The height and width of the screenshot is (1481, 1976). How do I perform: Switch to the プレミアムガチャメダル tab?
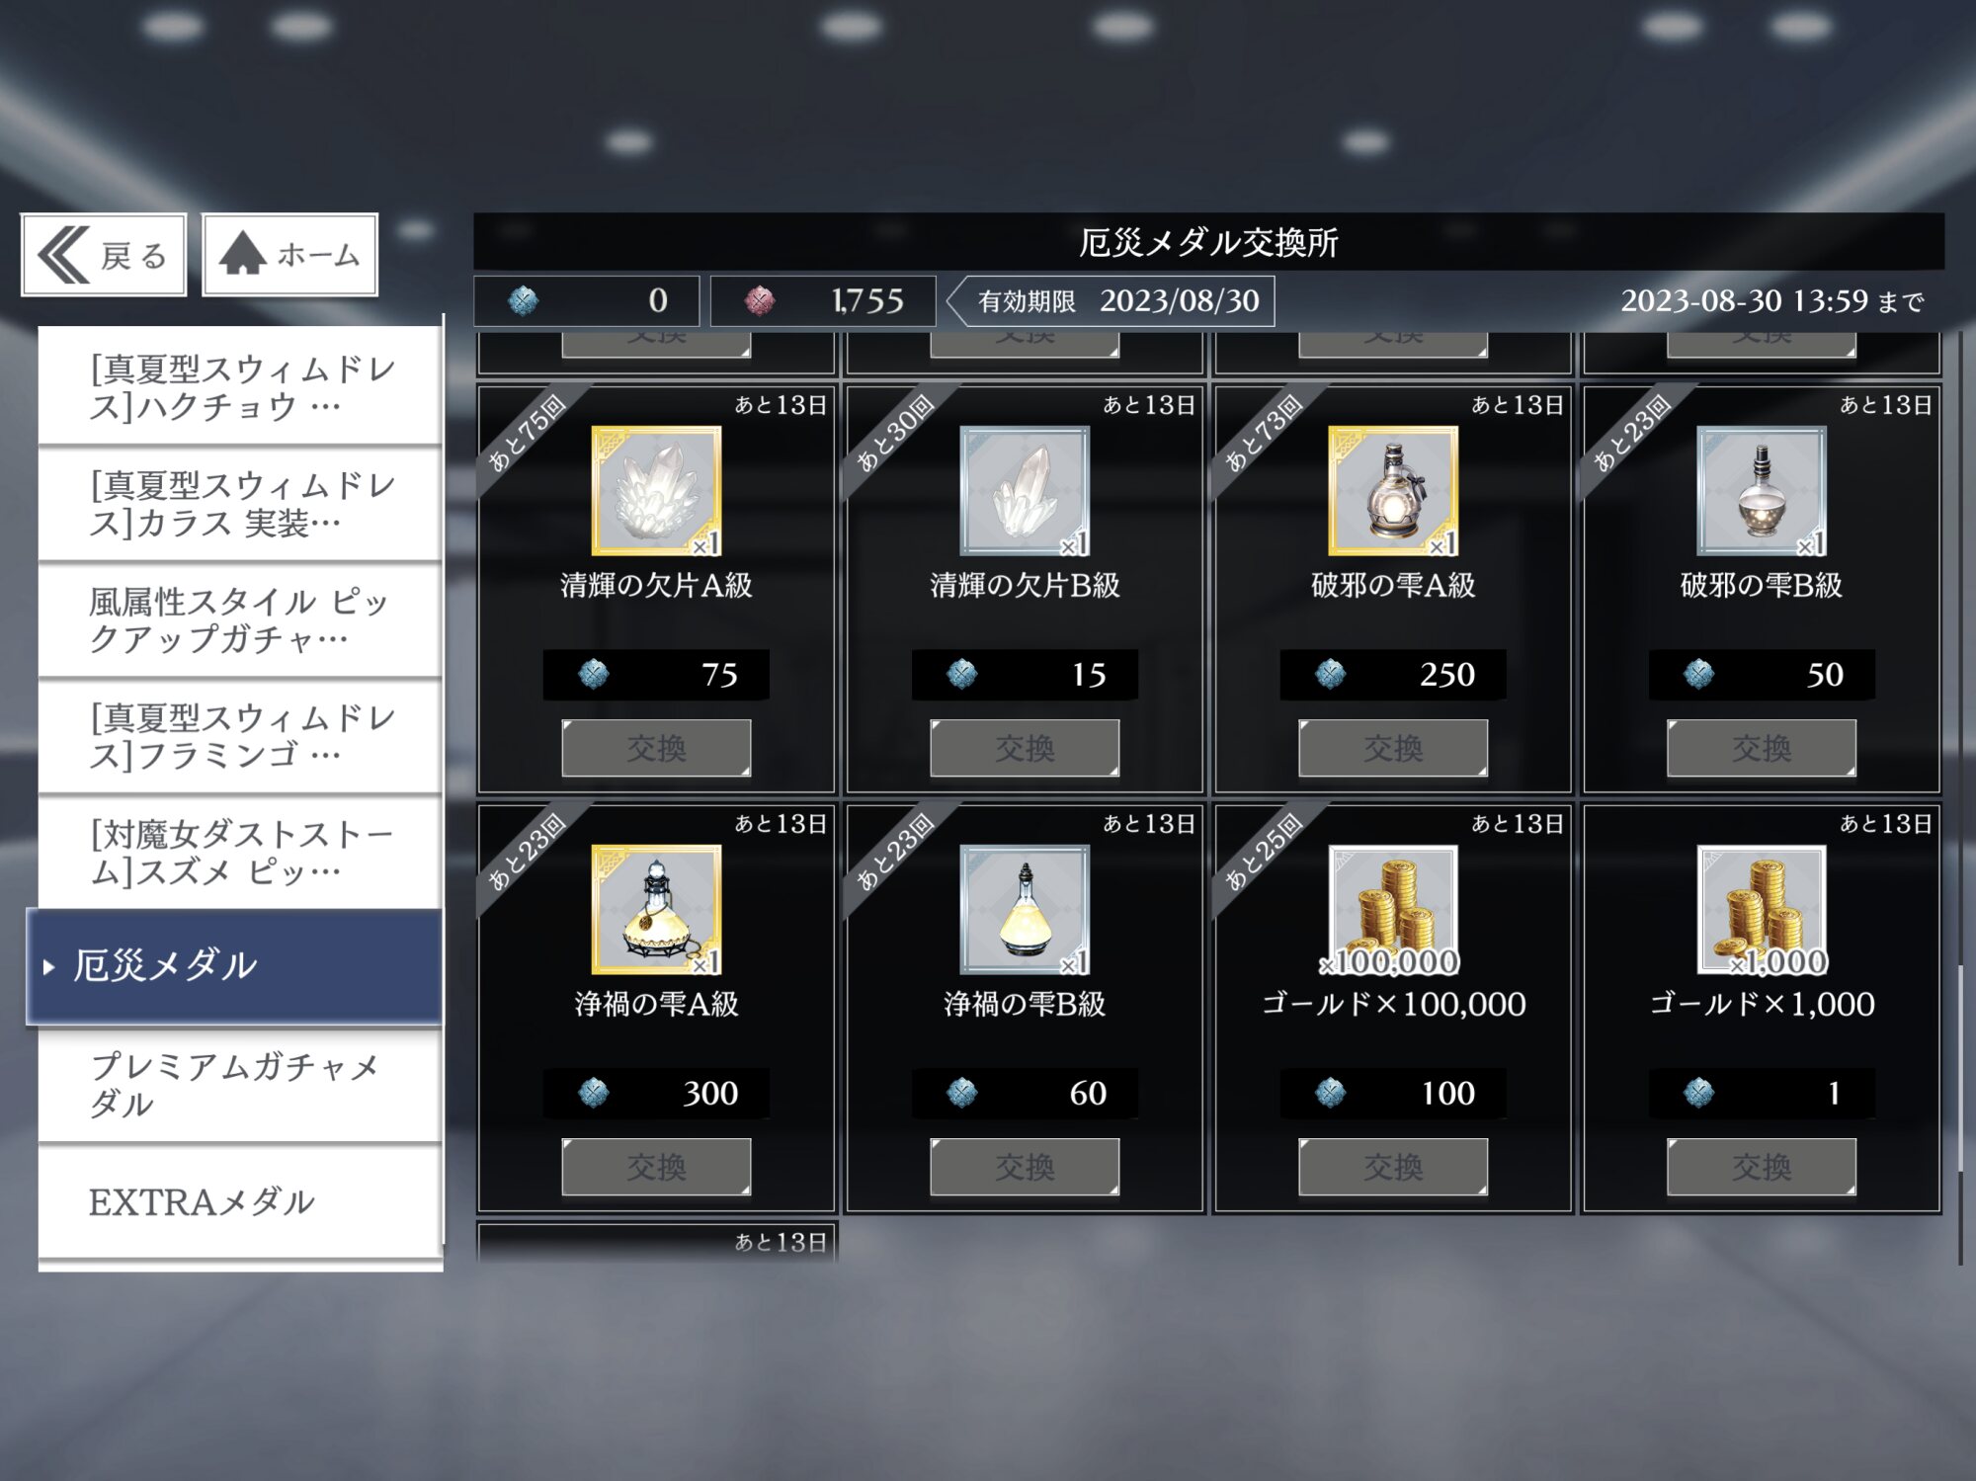click(x=239, y=1085)
